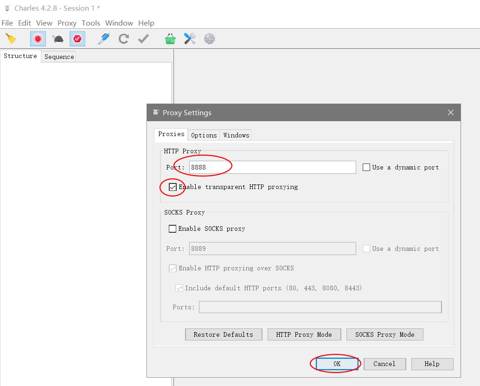The width and height of the screenshot is (480, 386).
Task: Select the Options tab in Proxy Settings
Action: point(204,135)
